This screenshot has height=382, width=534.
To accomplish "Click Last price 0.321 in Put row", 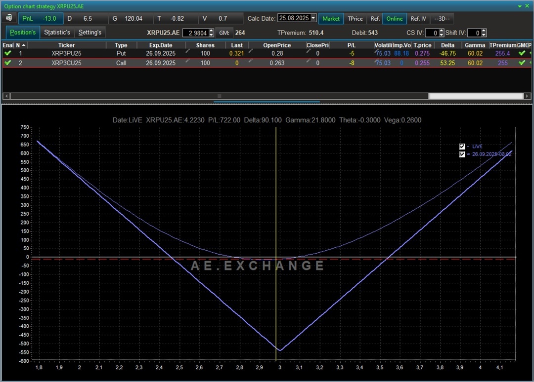I will 236,53.
